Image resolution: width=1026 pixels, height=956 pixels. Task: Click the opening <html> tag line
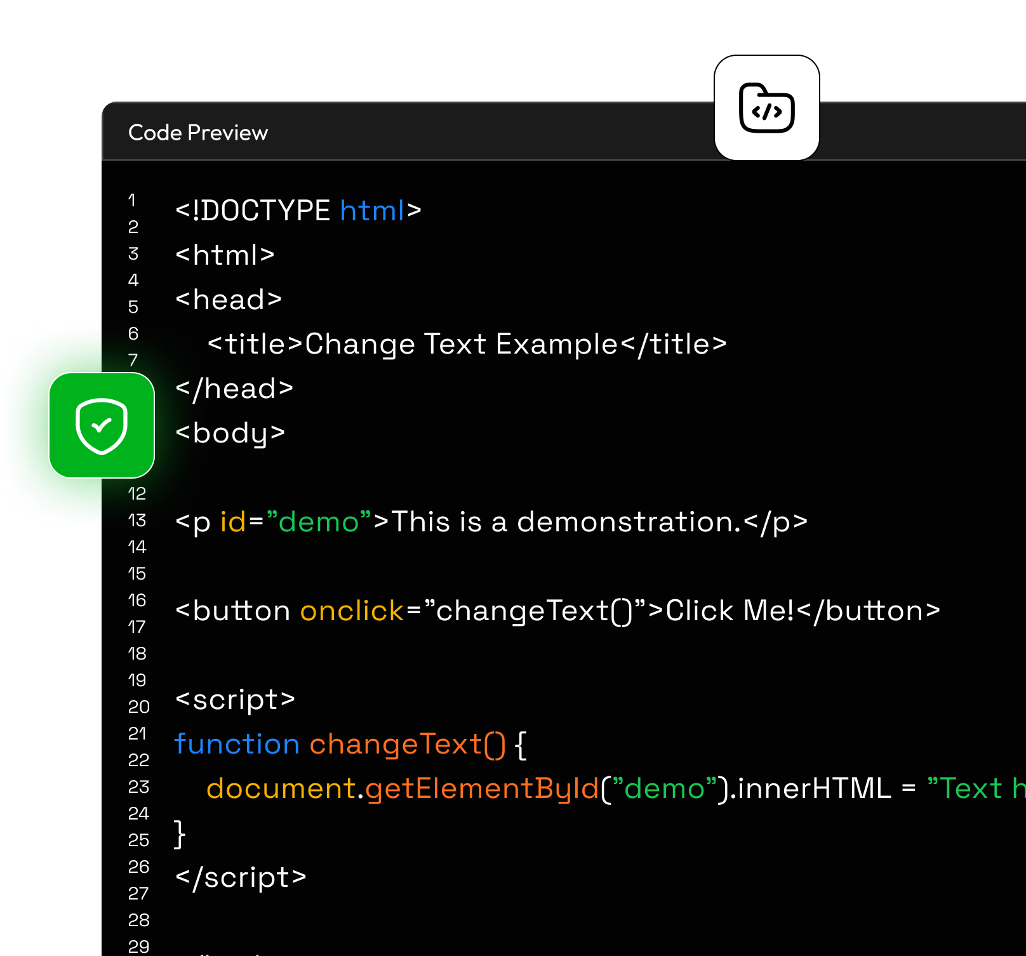225,255
